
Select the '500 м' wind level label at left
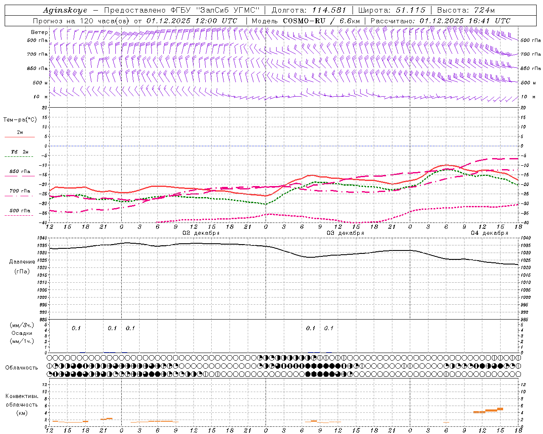(40, 83)
